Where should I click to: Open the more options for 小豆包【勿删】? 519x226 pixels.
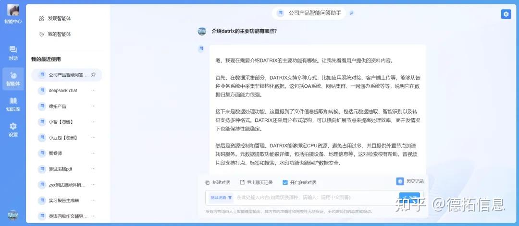[93, 137]
